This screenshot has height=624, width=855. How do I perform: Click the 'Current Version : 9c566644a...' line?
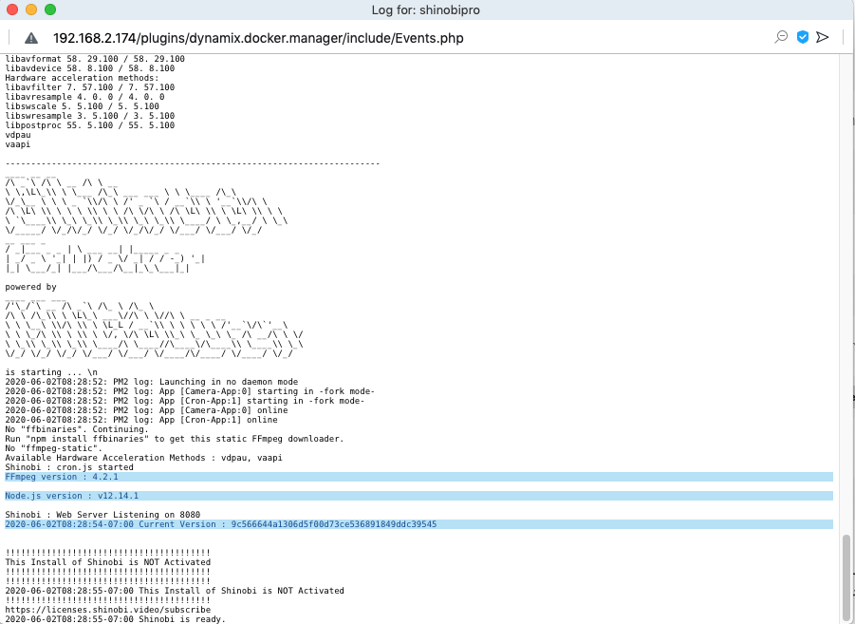click(418, 524)
